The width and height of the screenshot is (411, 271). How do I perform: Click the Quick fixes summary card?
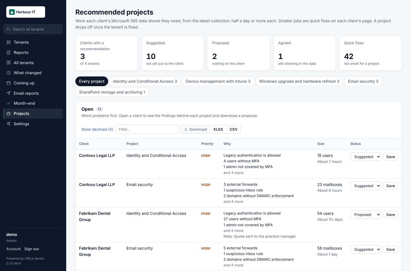point(370,53)
